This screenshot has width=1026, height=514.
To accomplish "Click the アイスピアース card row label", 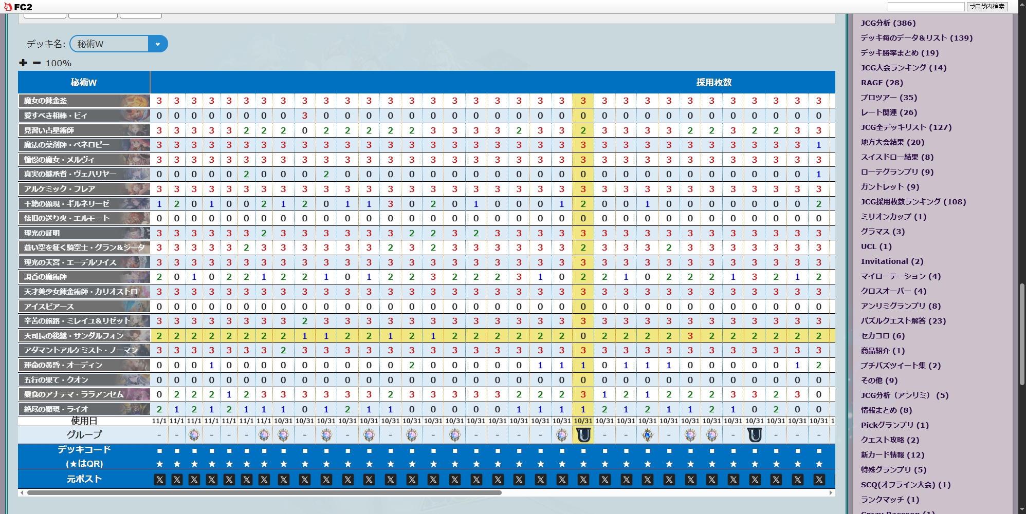I will (84, 307).
